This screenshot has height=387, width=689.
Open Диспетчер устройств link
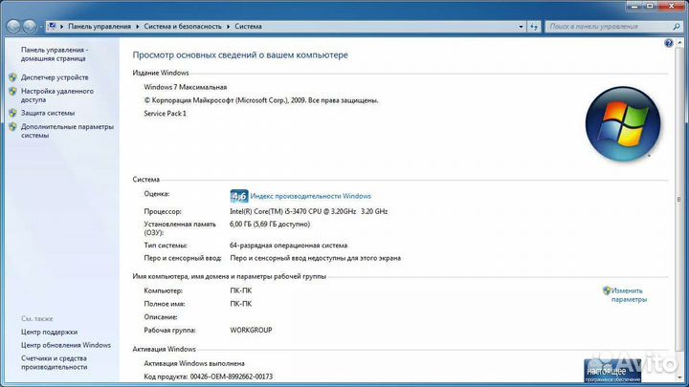(55, 77)
